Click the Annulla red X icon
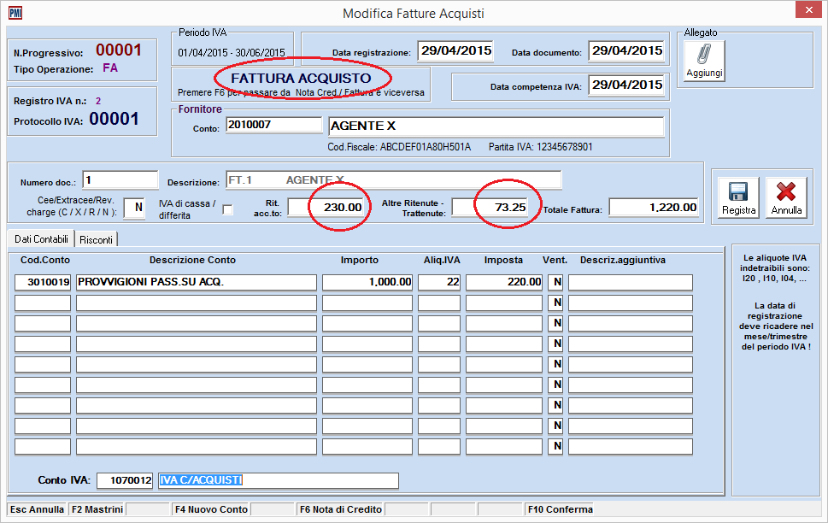The width and height of the screenshot is (828, 523). point(786,193)
